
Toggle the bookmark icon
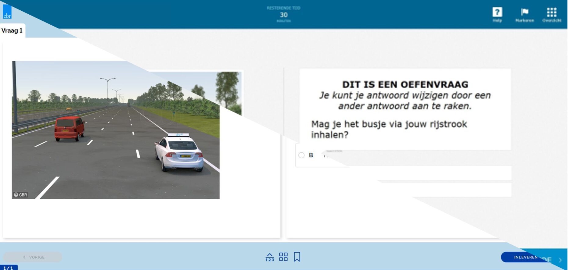coord(297,257)
